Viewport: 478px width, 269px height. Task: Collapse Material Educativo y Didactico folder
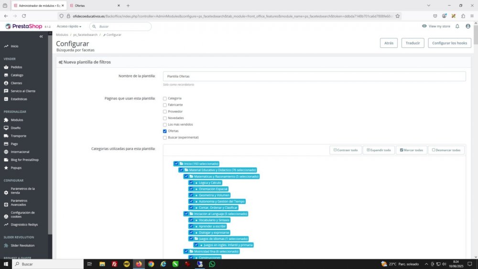point(186,170)
